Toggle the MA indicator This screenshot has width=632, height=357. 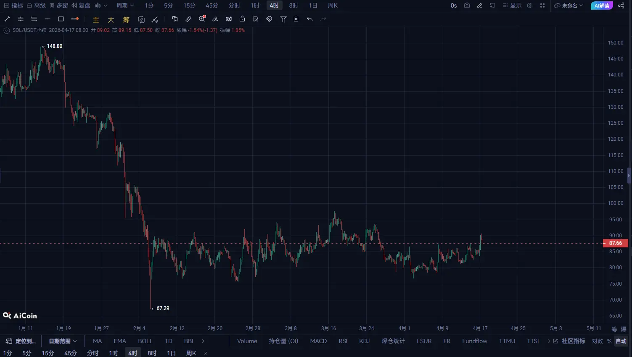pyautogui.click(x=97, y=341)
